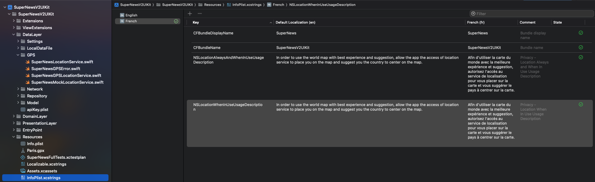Click Swift icon of SuperNewsGPSError.swift
Image resolution: width=595 pixels, height=182 pixels.
tap(27, 69)
